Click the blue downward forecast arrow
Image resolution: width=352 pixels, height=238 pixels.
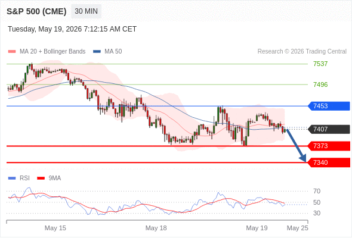[x=296, y=145]
